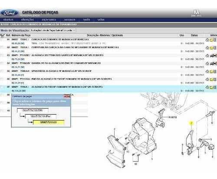
Task: Open the pencil note icon for row 03
Action: 207,56
